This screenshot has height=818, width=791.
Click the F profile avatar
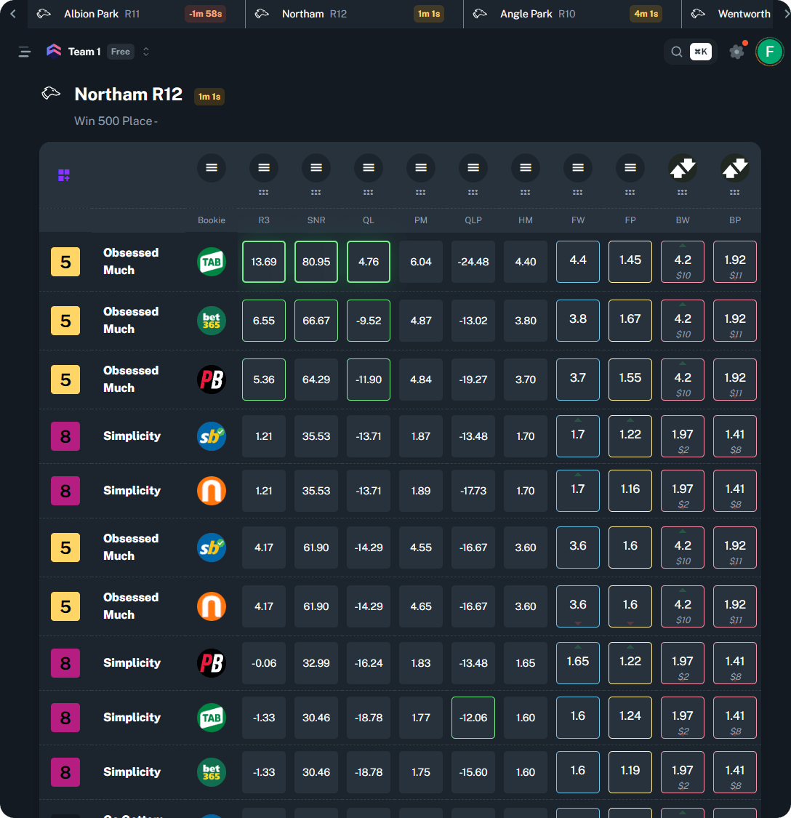click(769, 52)
